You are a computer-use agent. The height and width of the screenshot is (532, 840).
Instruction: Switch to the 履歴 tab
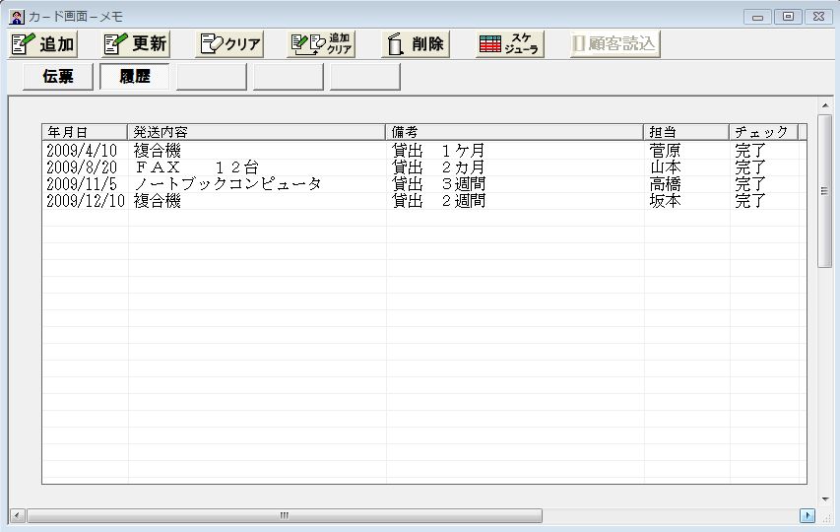pos(135,77)
